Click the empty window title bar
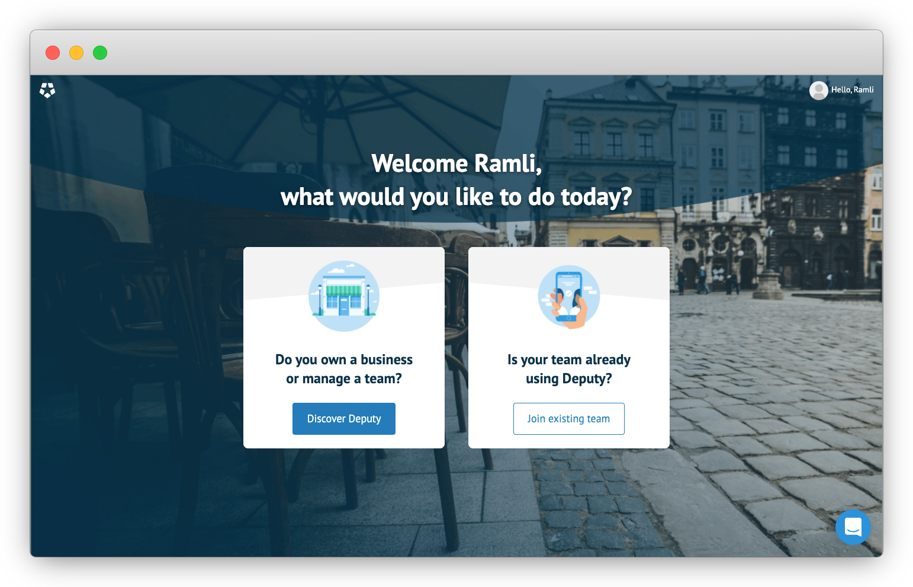 tap(456, 53)
